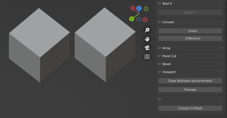Collapse the unnamed panel above Convert to Mesh

160,99
